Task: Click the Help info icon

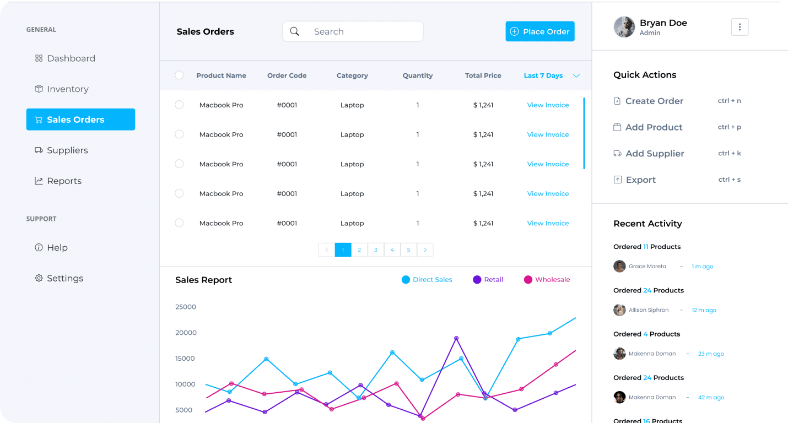Action: click(x=39, y=248)
